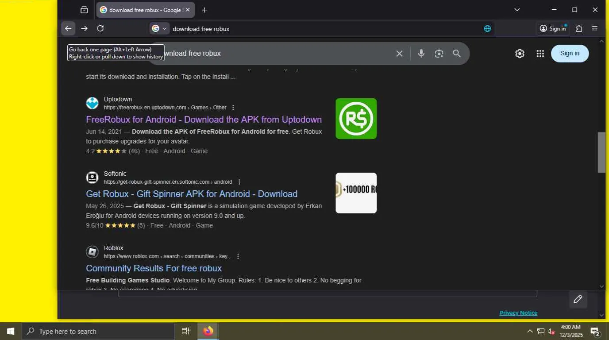Click the Uptodown site favicon
The width and height of the screenshot is (609, 340).
click(92, 103)
